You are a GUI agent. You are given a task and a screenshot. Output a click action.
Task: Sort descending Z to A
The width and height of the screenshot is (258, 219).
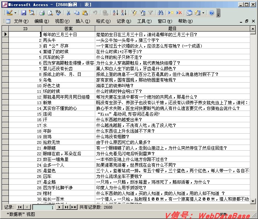124,13
